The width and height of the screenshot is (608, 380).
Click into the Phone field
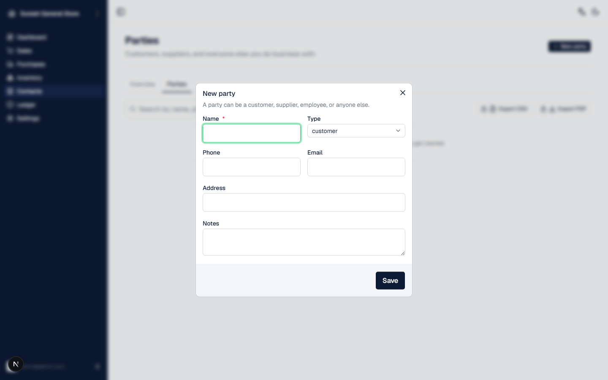pos(252,167)
